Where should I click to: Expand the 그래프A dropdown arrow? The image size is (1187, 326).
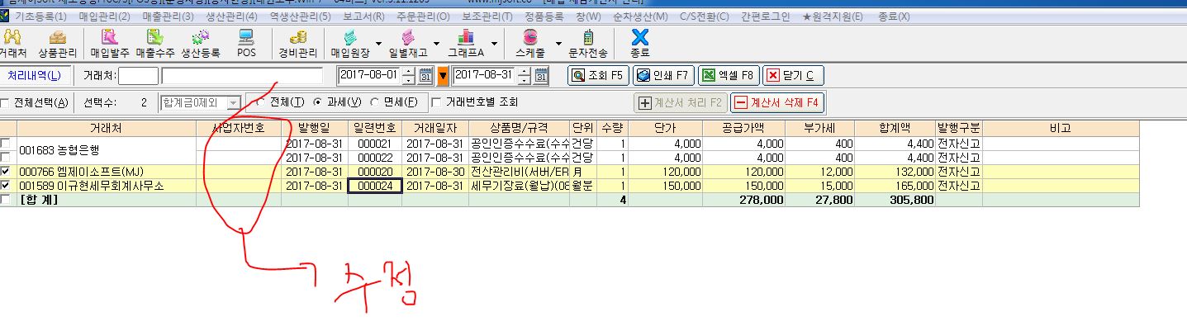click(494, 43)
